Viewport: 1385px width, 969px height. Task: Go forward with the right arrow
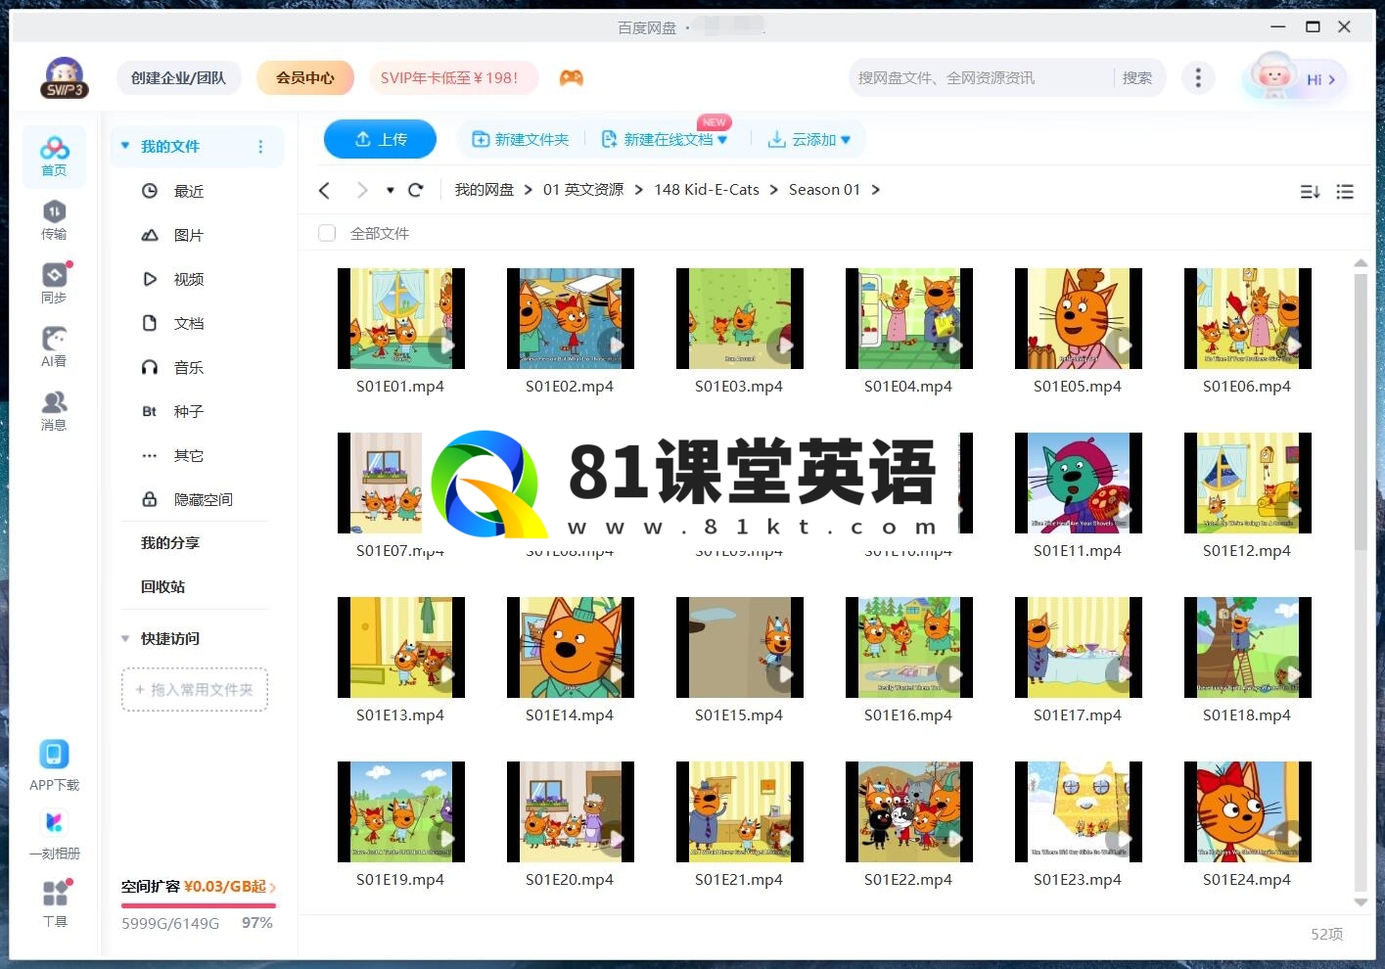point(362,190)
